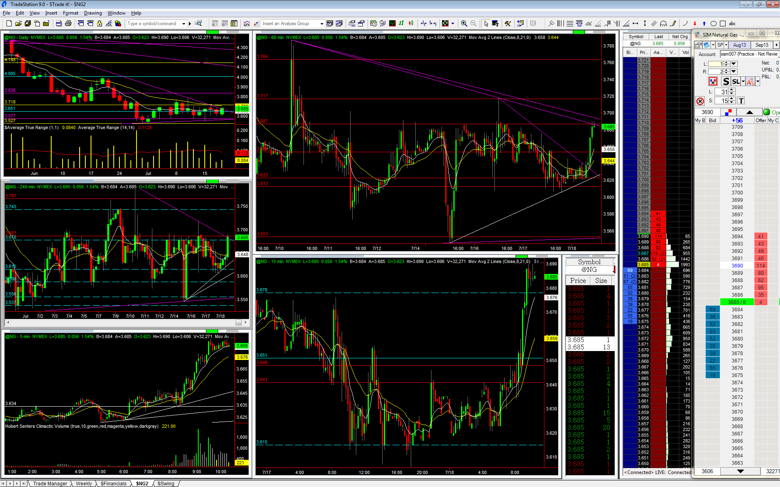Viewport: 780px width, 487px height.
Task: Expand the SL order type dropdown arrow
Action: tap(743, 82)
